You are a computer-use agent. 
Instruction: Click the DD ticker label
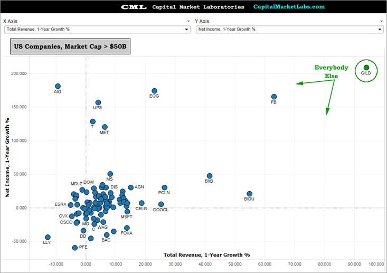(x=83, y=236)
